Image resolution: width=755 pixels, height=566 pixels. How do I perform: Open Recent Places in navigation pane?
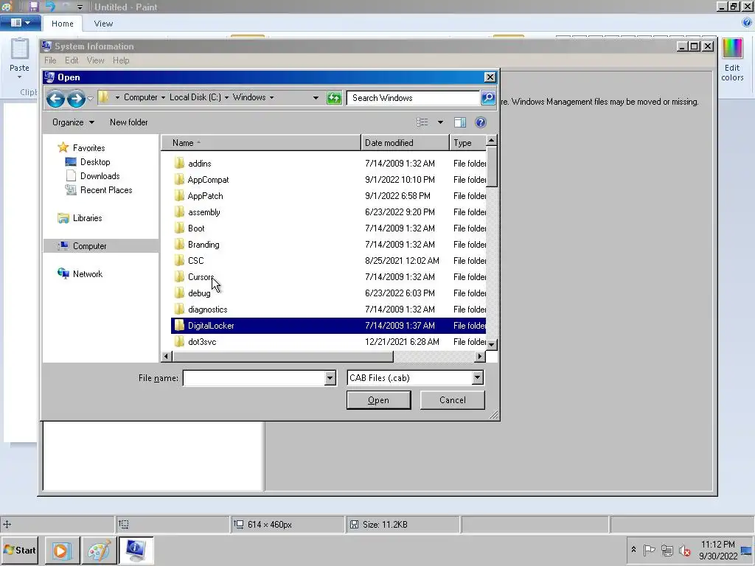click(x=106, y=189)
